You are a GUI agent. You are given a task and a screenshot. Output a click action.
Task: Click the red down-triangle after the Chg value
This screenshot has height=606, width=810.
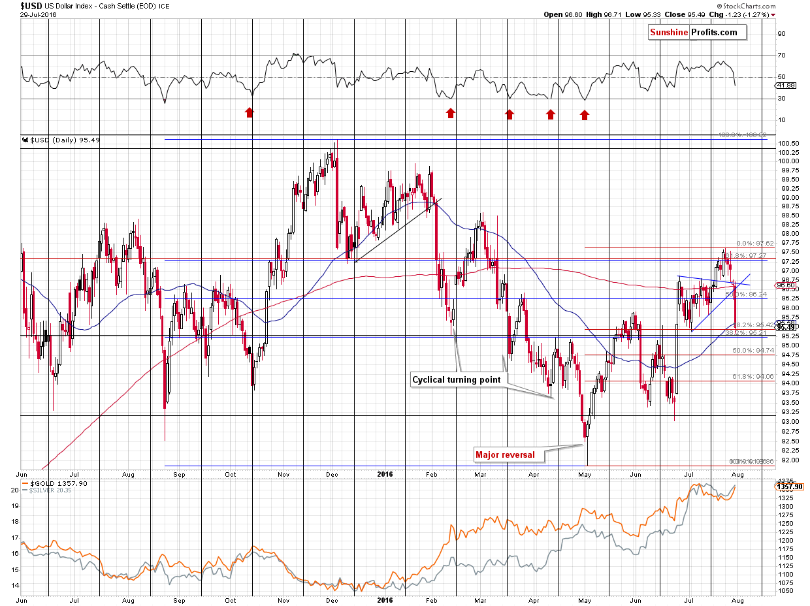(773, 14)
